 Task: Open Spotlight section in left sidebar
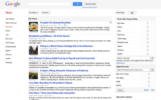(9, 62)
